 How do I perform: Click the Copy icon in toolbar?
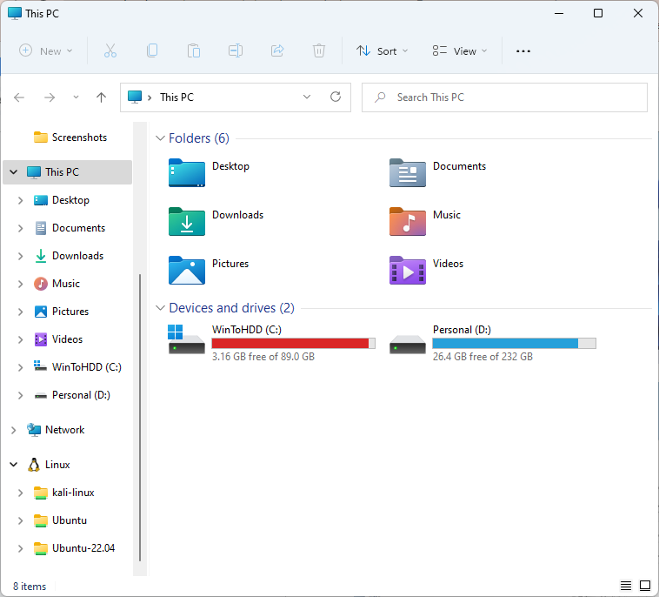pos(152,50)
